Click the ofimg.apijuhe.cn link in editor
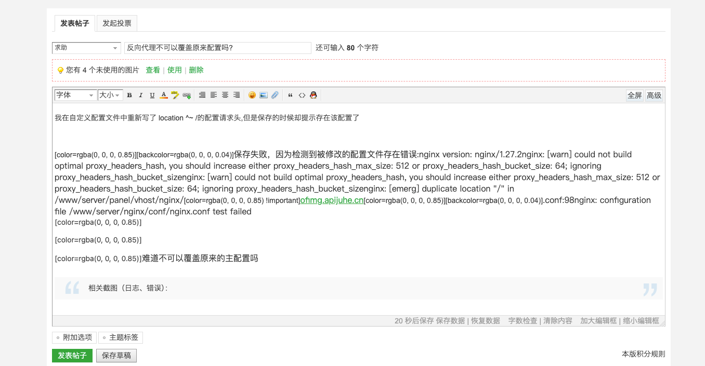This screenshot has width=705, height=366. coord(332,200)
